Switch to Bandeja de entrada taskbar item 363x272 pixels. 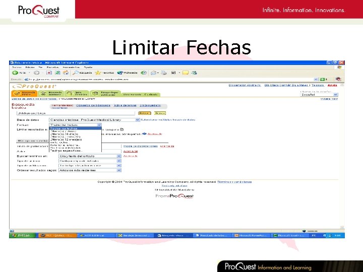click(x=135, y=235)
